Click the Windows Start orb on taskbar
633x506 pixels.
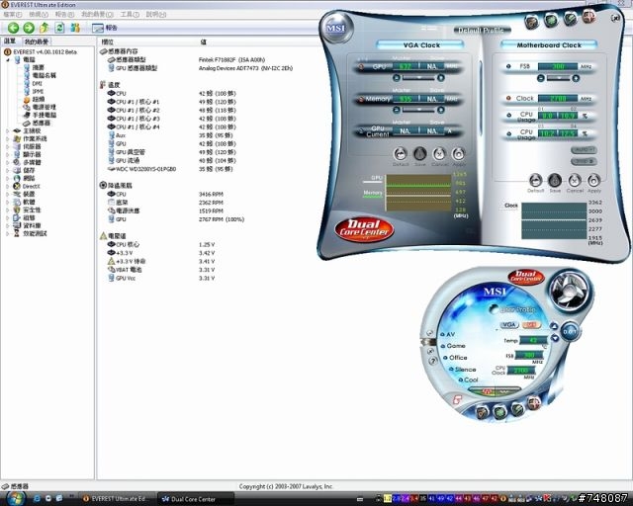16,498
